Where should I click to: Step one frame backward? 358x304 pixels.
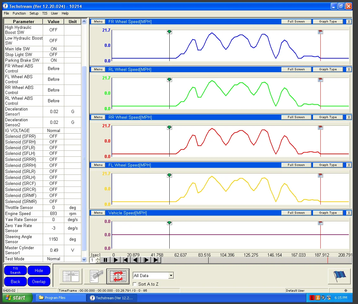135,260
